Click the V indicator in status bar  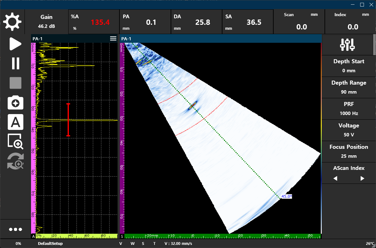tap(121, 244)
